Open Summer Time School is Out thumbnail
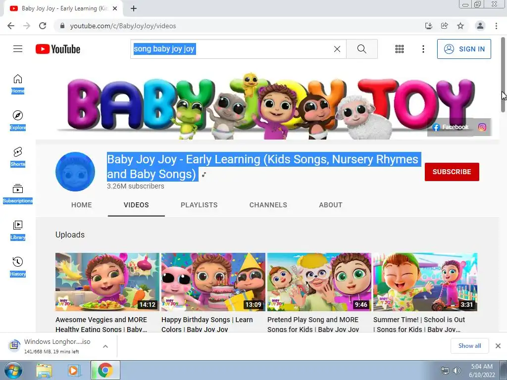 coord(425,282)
